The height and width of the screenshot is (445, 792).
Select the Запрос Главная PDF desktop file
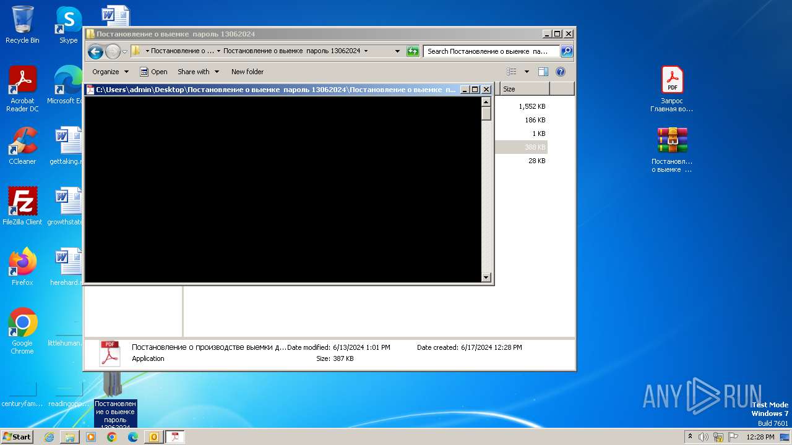[672, 89]
